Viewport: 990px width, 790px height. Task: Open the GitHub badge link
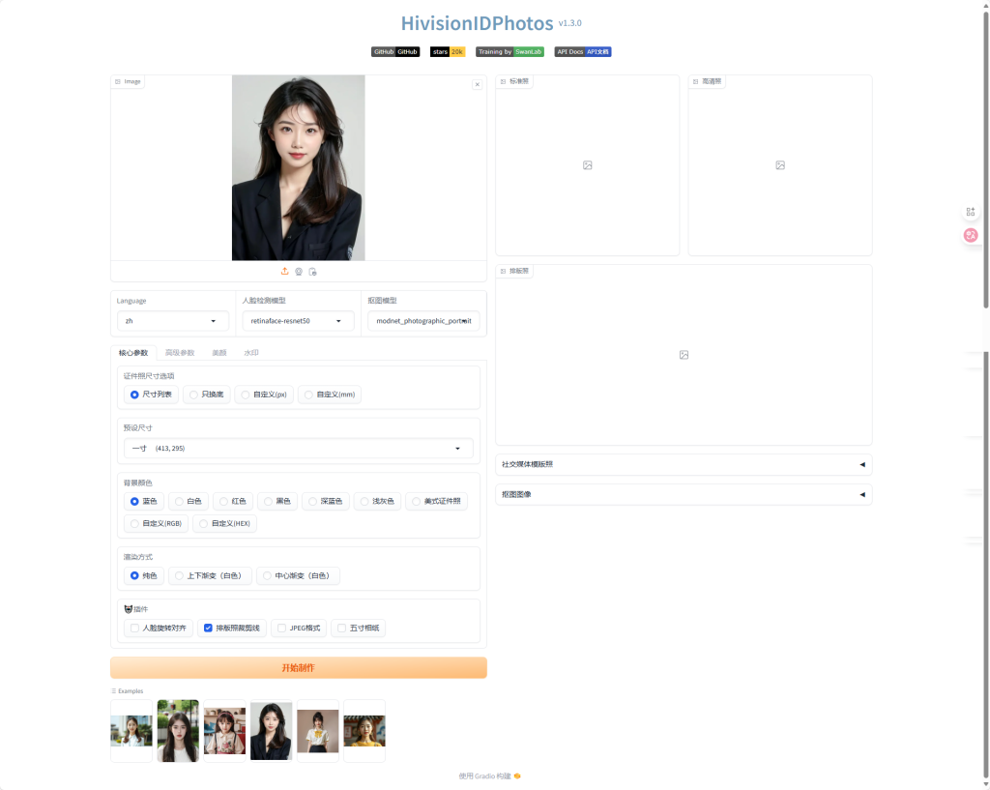[x=395, y=51]
